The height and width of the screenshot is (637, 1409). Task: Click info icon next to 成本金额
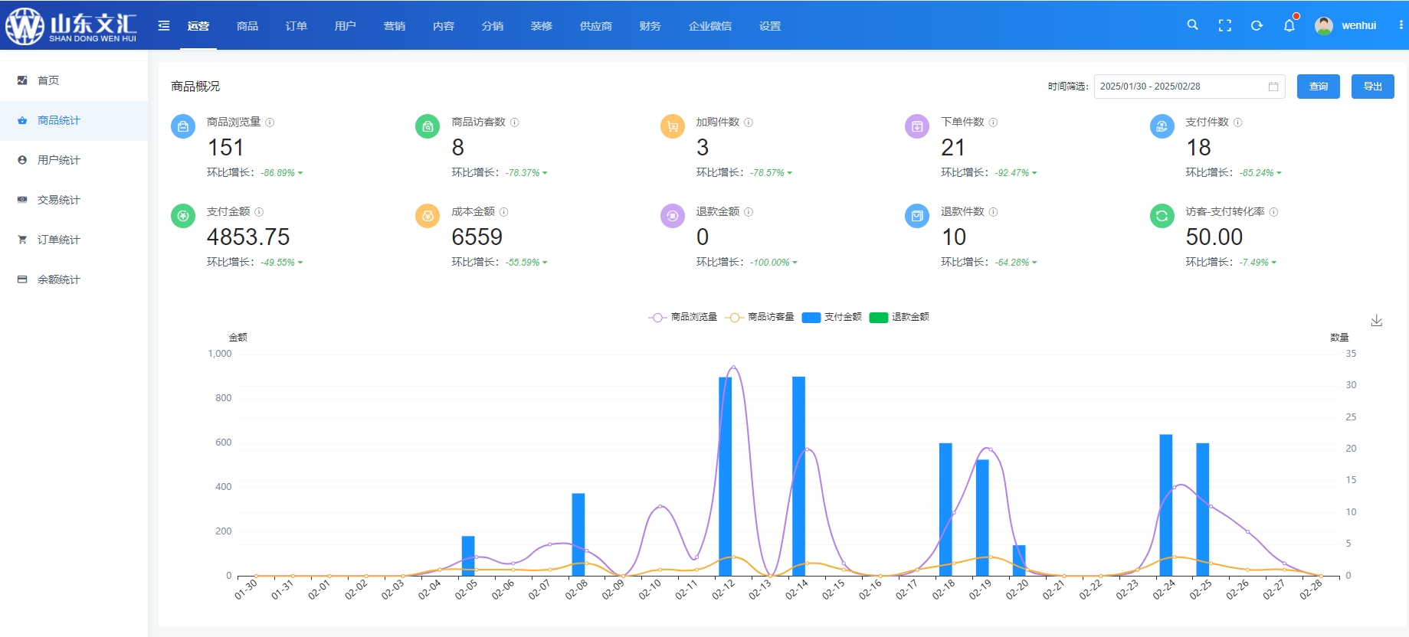[503, 212]
